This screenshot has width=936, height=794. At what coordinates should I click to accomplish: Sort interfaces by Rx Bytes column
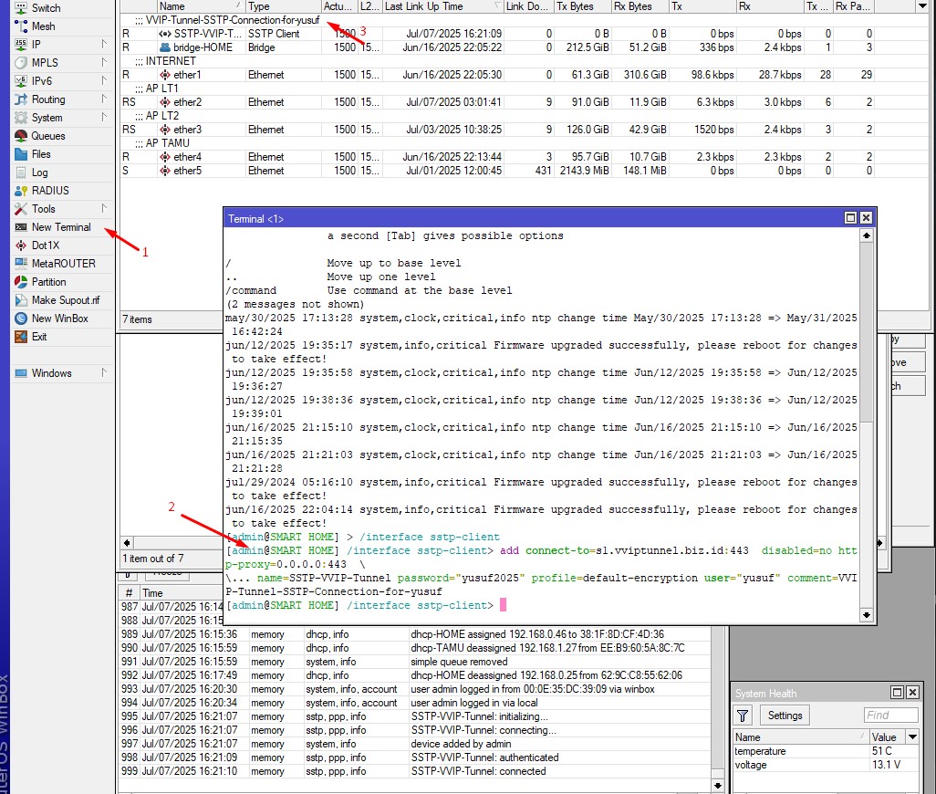640,6
